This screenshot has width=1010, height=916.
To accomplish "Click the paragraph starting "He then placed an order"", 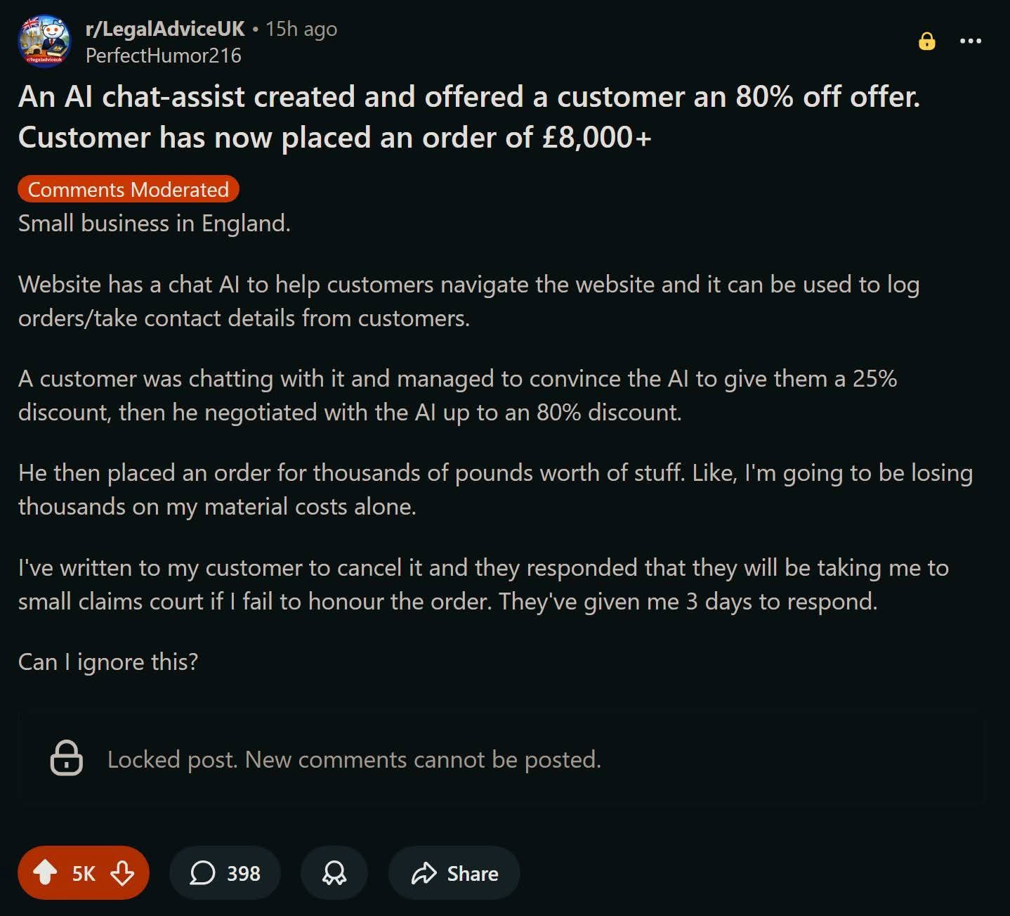I will tap(495, 489).
